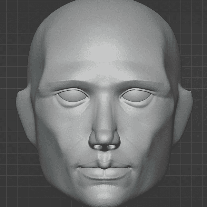Click the nostril on the screen's left

[98, 147]
